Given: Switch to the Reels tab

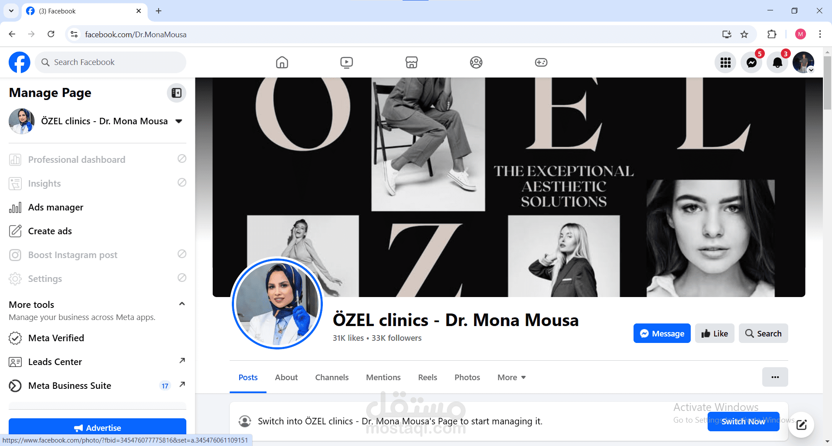Looking at the screenshot, I should (x=427, y=377).
